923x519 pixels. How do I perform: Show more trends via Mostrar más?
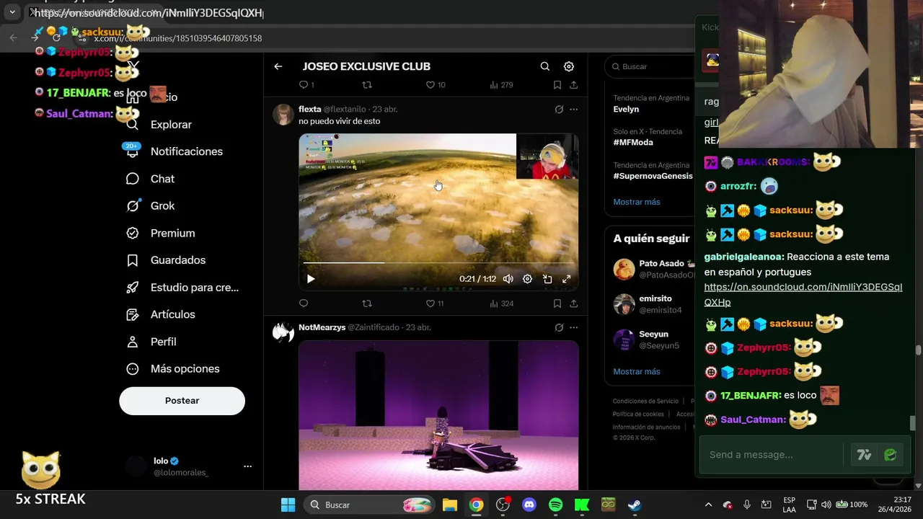click(x=636, y=202)
